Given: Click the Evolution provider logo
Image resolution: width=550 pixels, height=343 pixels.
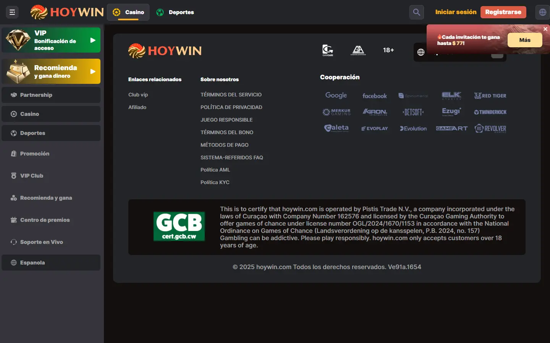Looking at the screenshot, I should tap(413, 128).
